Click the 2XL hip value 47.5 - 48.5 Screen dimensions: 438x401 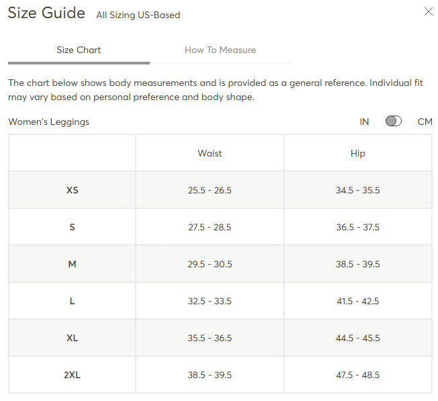pos(358,375)
